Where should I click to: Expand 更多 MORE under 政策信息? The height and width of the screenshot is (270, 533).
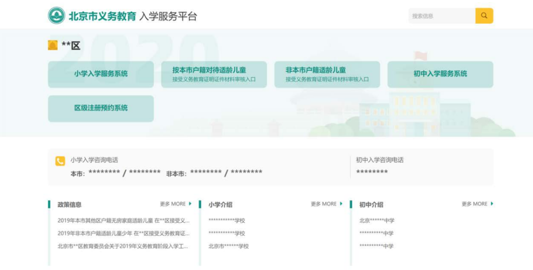(x=175, y=204)
